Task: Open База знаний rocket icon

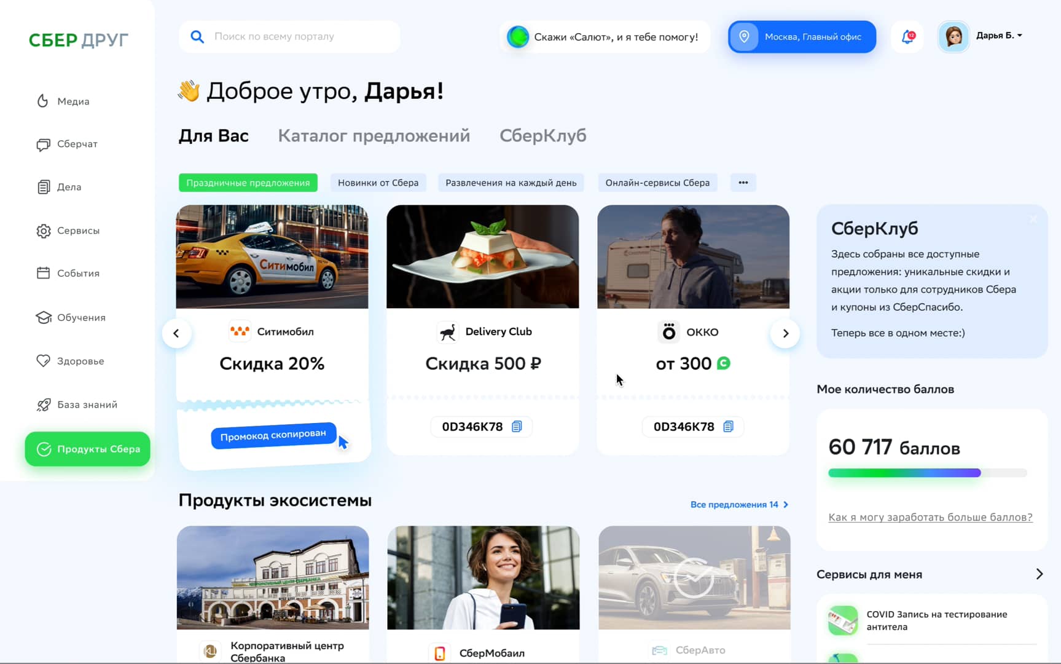Action: (x=43, y=405)
